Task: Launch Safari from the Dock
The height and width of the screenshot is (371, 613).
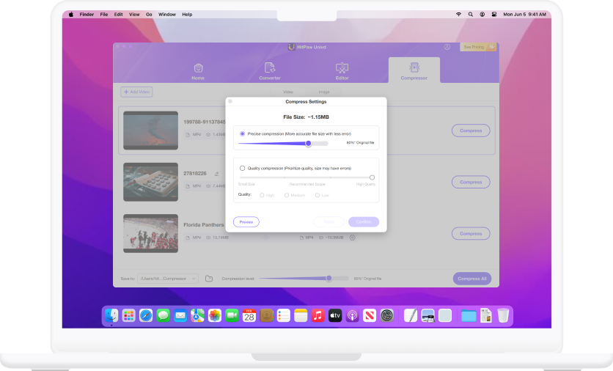Action: pos(146,315)
